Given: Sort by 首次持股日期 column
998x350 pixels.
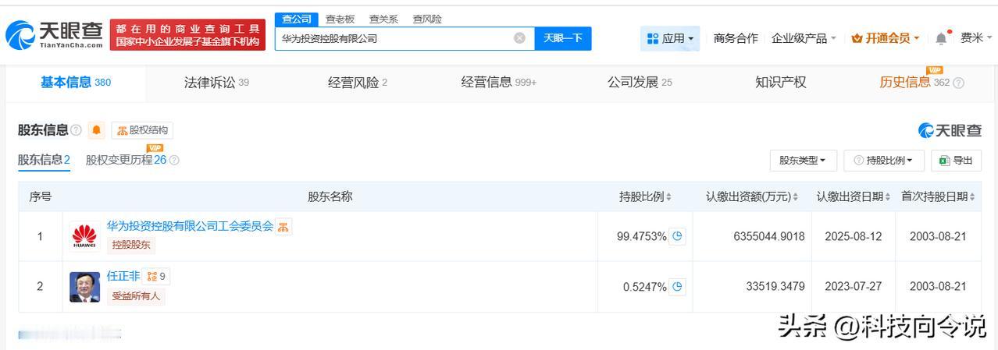Looking at the screenshot, I should point(938,197).
